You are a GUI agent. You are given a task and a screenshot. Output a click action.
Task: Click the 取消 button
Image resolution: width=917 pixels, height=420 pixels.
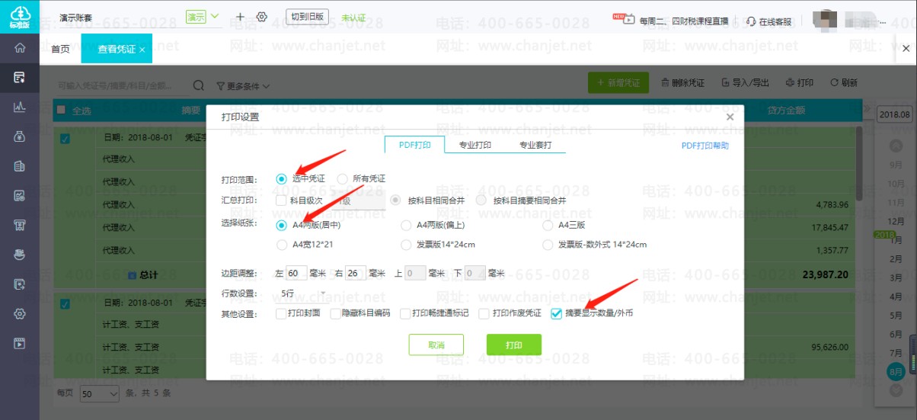point(436,345)
